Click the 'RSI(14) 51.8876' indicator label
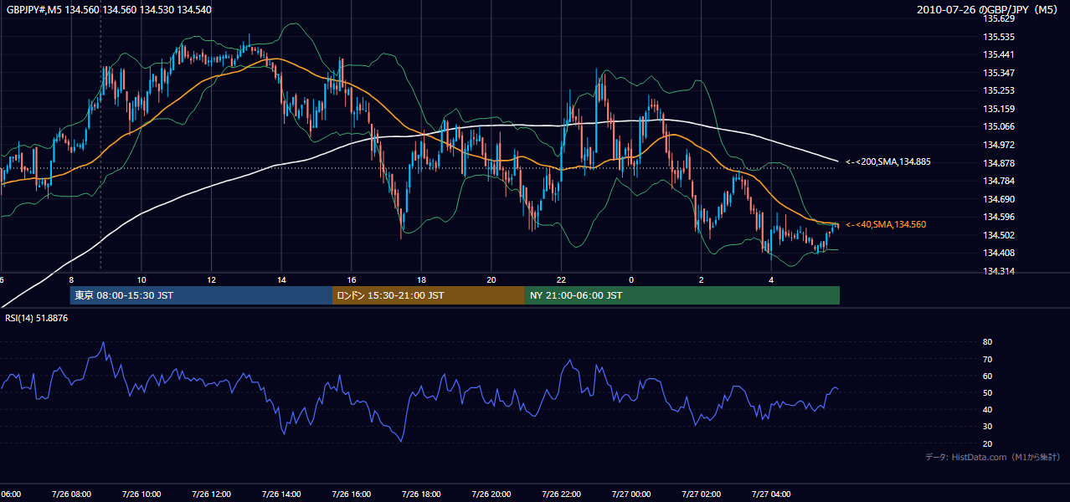Screen dimensions: 1070x502 (37, 318)
